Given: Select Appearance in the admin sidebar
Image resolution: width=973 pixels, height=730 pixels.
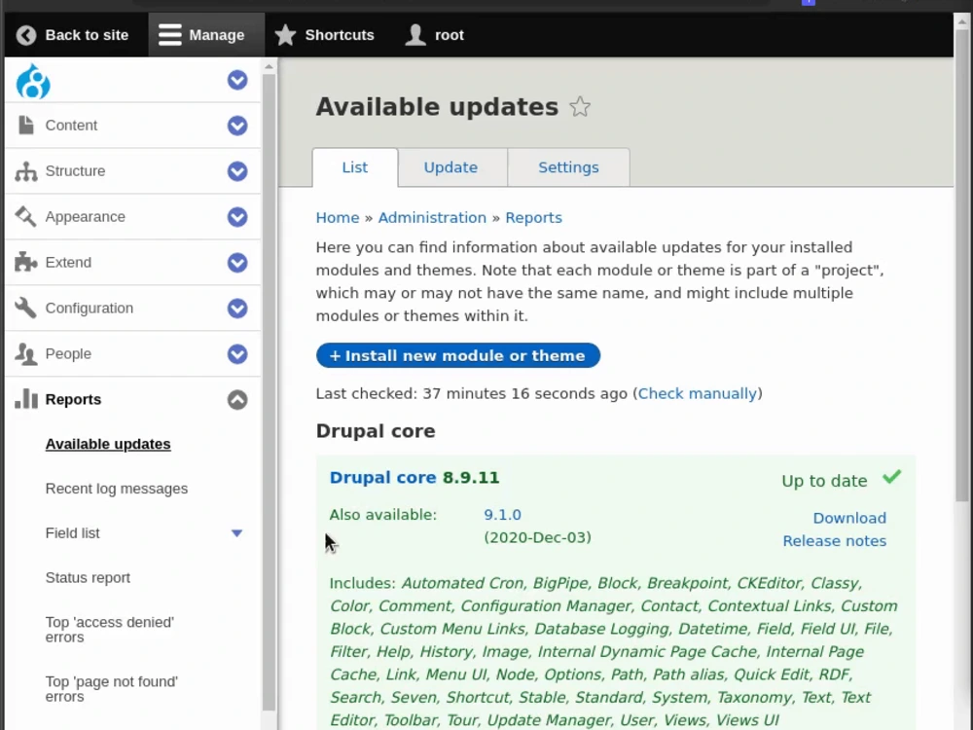Looking at the screenshot, I should pos(85,217).
